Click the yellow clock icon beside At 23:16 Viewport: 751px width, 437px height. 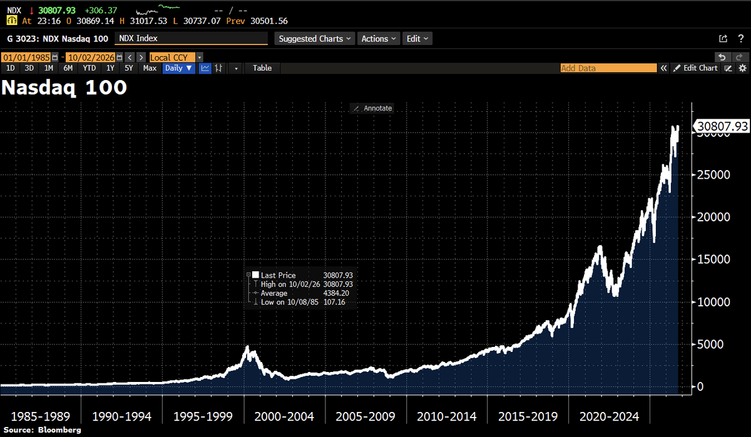pos(11,21)
